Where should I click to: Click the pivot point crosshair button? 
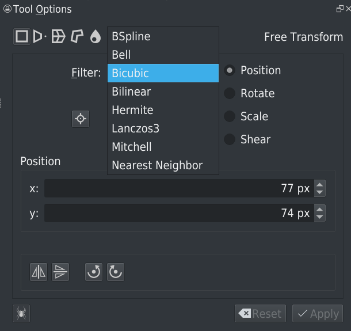pos(81,119)
